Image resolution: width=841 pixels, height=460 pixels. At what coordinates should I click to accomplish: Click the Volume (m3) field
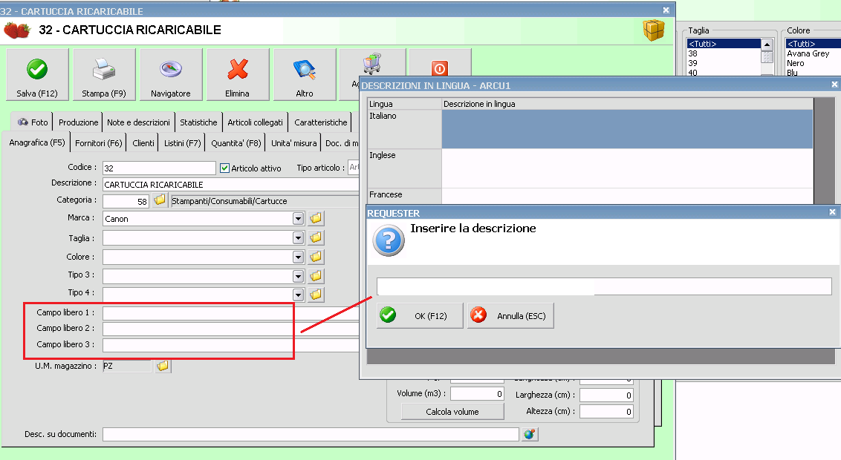coord(478,394)
